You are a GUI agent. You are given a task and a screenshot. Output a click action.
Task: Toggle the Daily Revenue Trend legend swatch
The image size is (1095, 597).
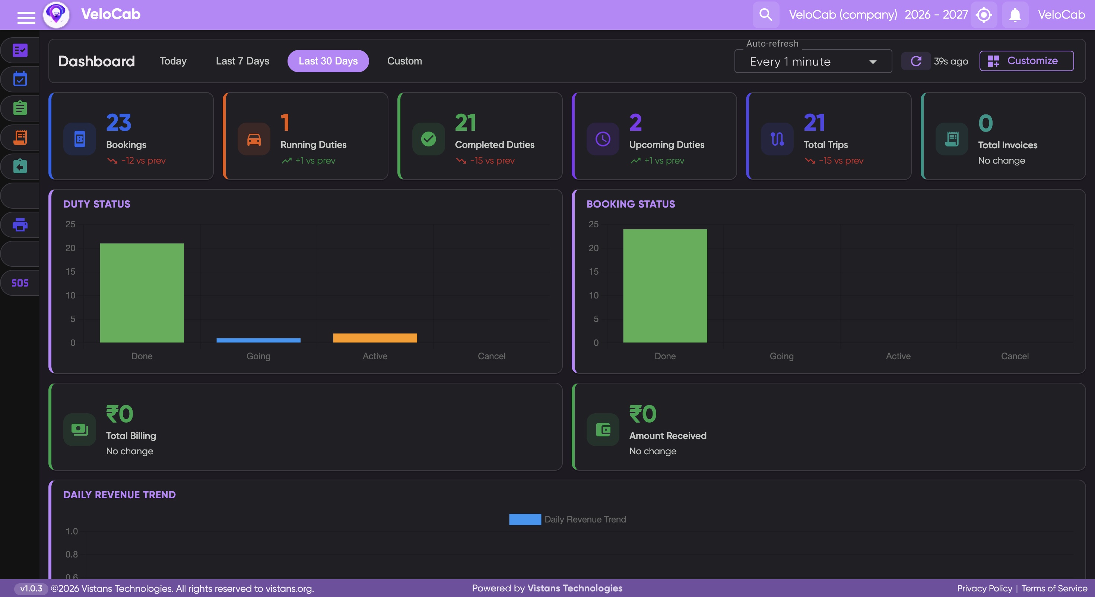(x=525, y=519)
